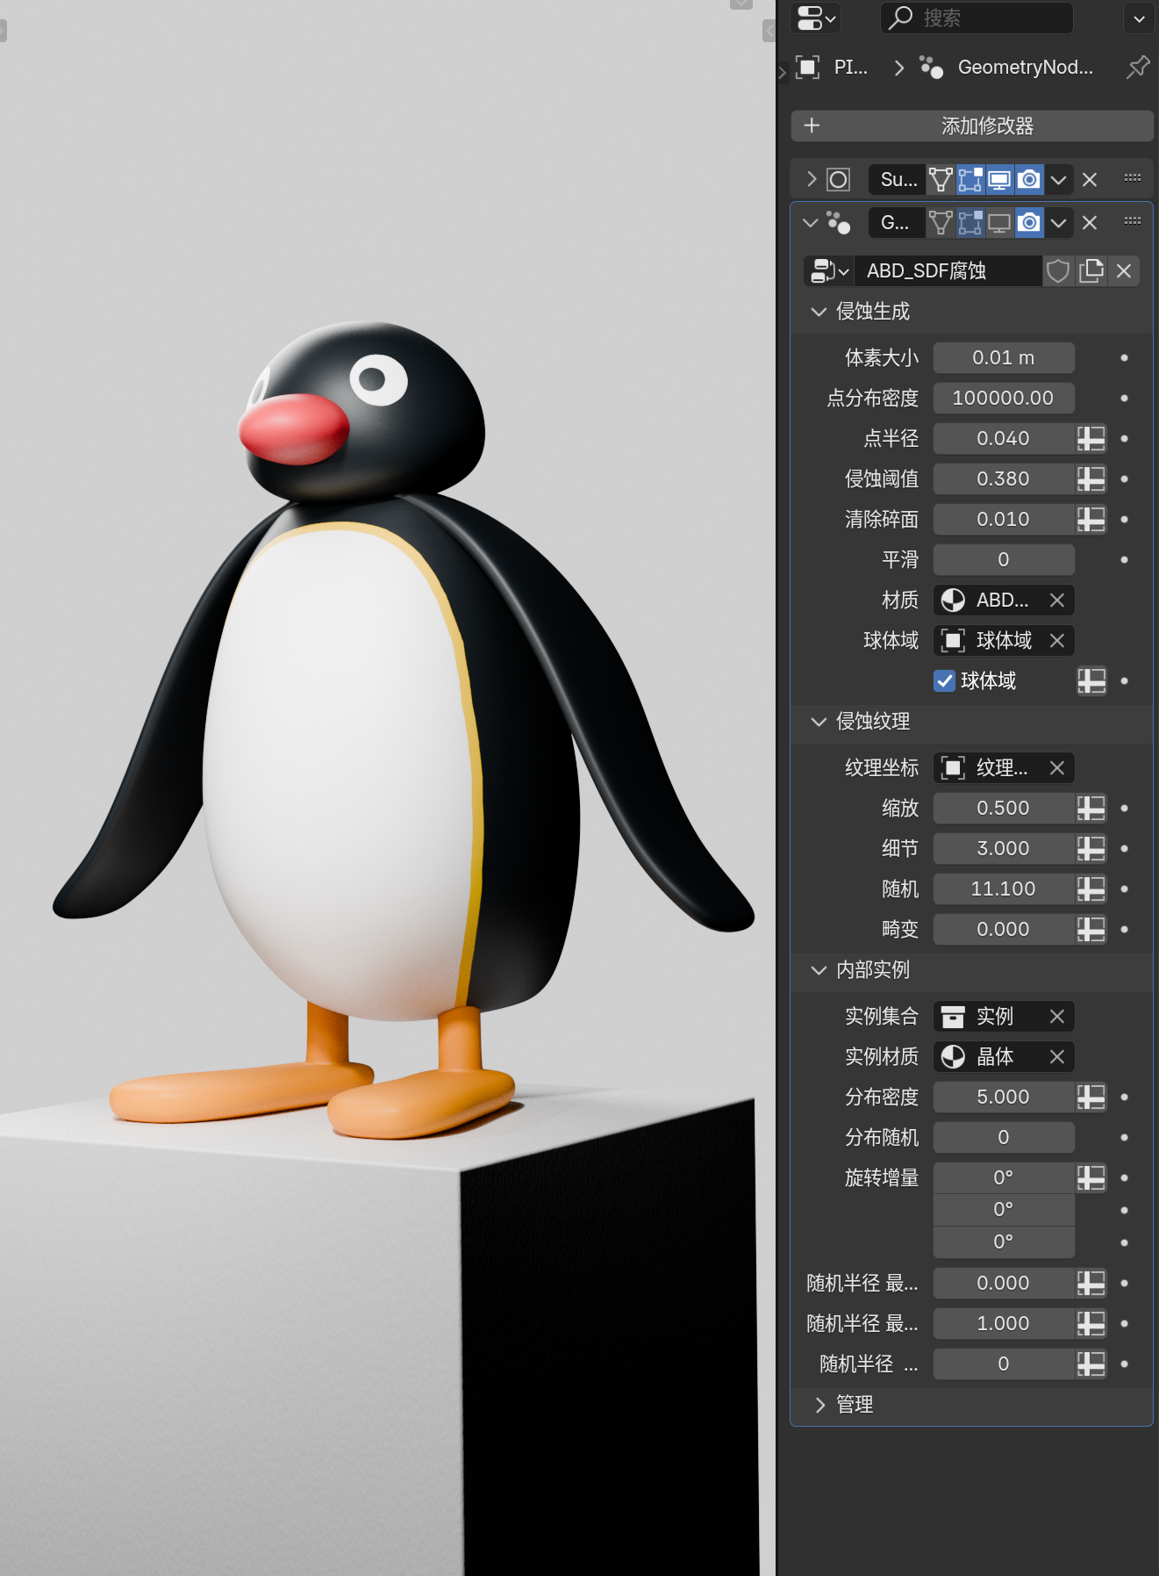
Task: Toggle attribute input for 清除碎面
Action: pyautogui.click(x=1091, y=520)
